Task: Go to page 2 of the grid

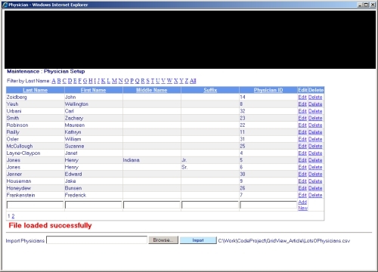Action: click(x=13, y=216)
